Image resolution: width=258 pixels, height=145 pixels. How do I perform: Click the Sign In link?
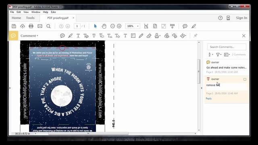(x=241, y=18)
